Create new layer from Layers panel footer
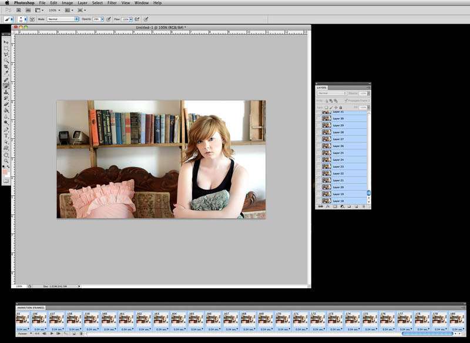The height and width of the screenshot is (343, 470). [357, 207]
